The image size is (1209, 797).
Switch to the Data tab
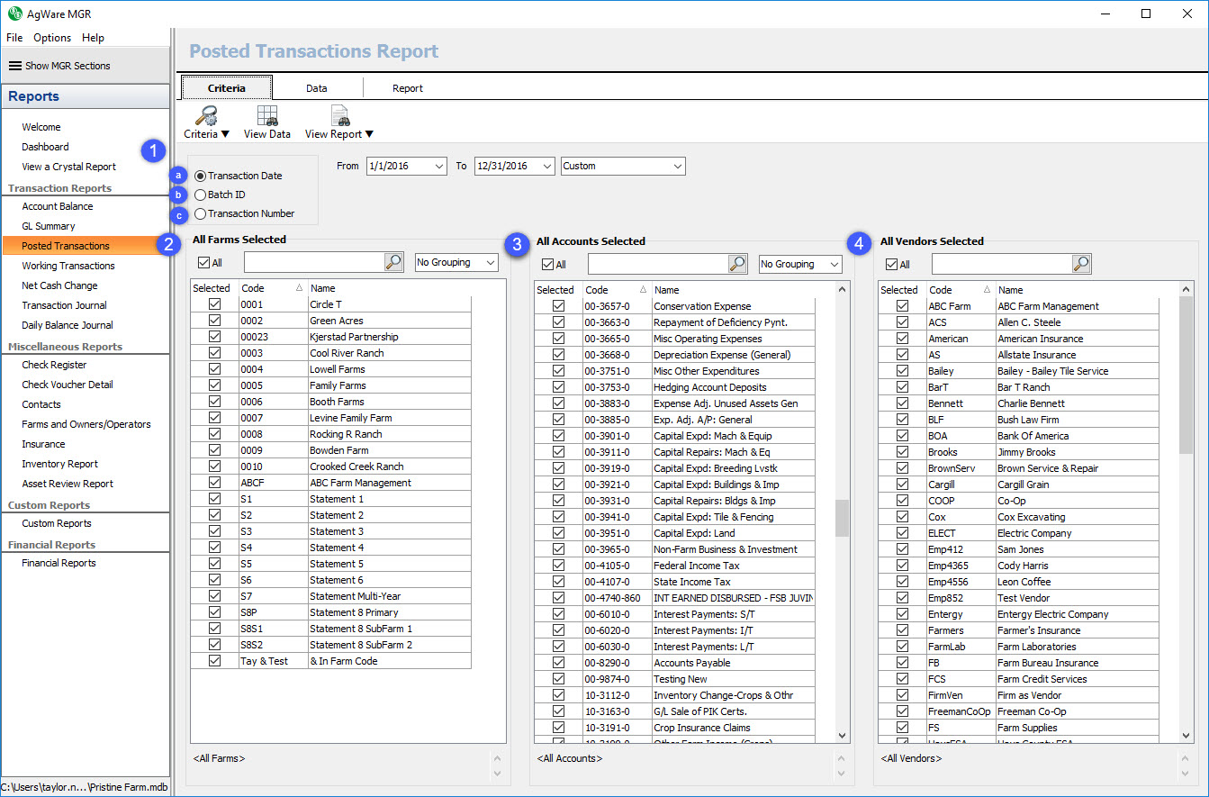pyautogui.click(x=316, y=88)
